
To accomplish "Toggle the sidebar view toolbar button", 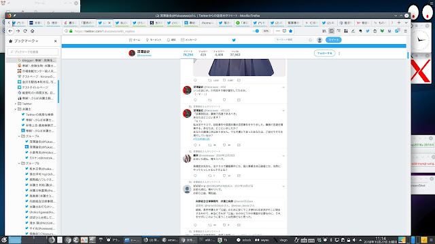I will coord(331,31).
